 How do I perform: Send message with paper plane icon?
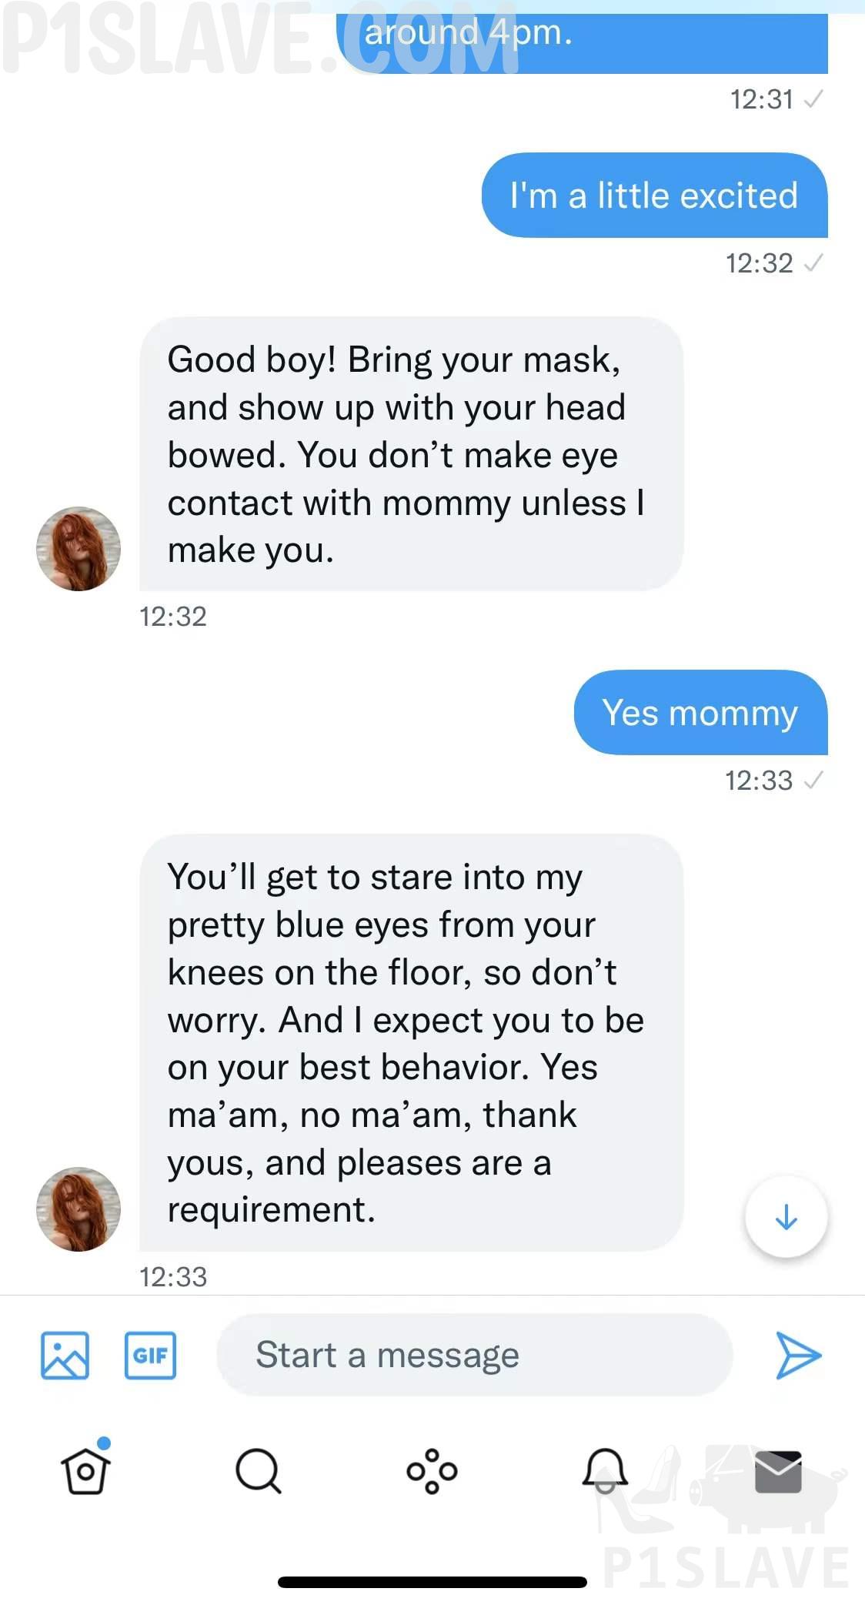(x=798, y=1355)
